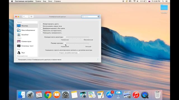179x100 pixels.
Task: Clear the search field with the x icon
Action: [x=98, y=17]
